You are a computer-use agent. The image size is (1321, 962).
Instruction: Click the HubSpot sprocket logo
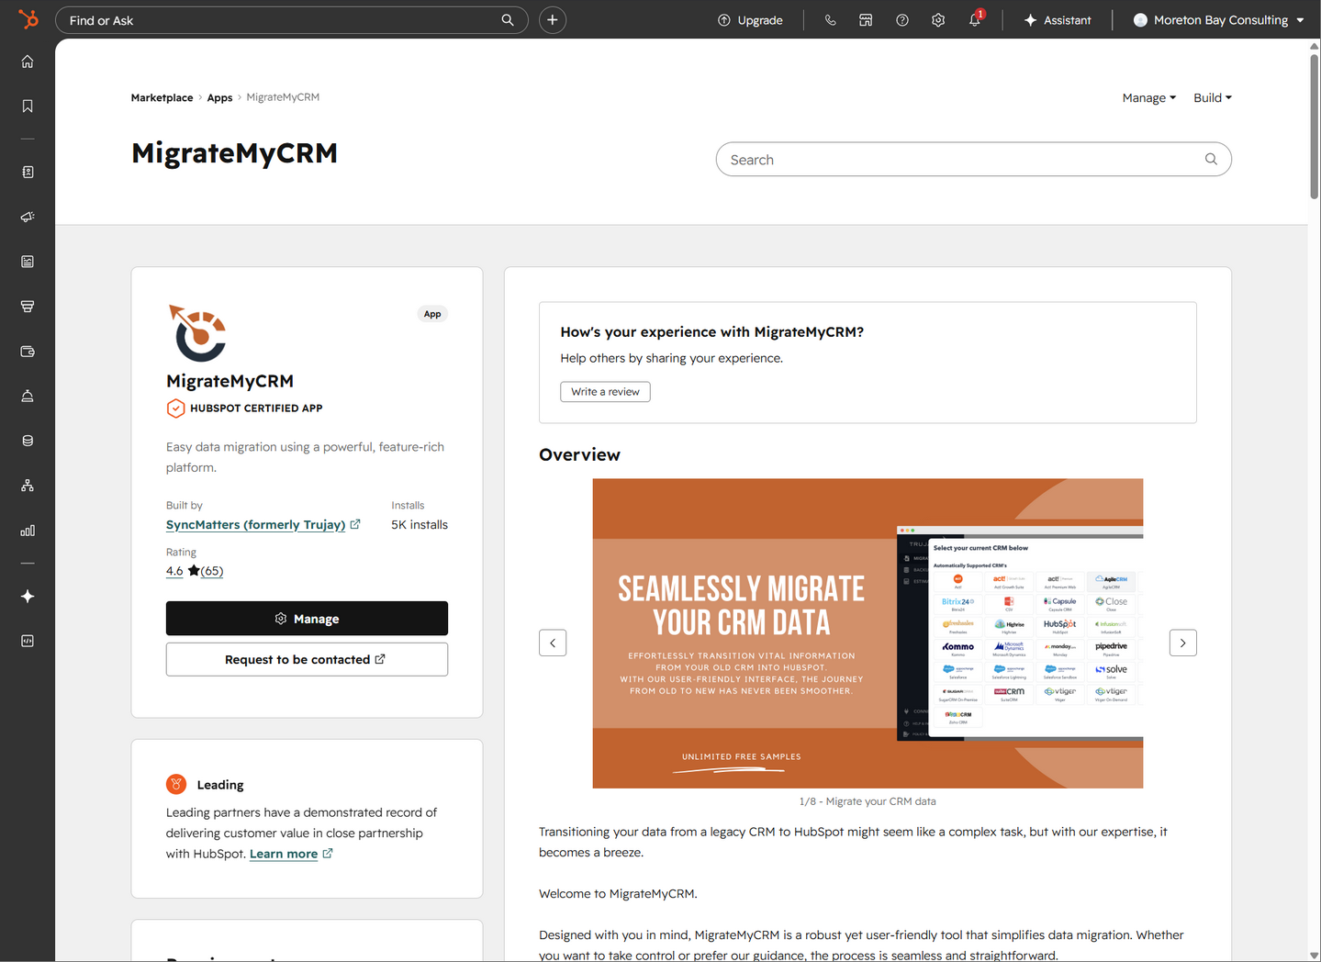click(28, 19)
